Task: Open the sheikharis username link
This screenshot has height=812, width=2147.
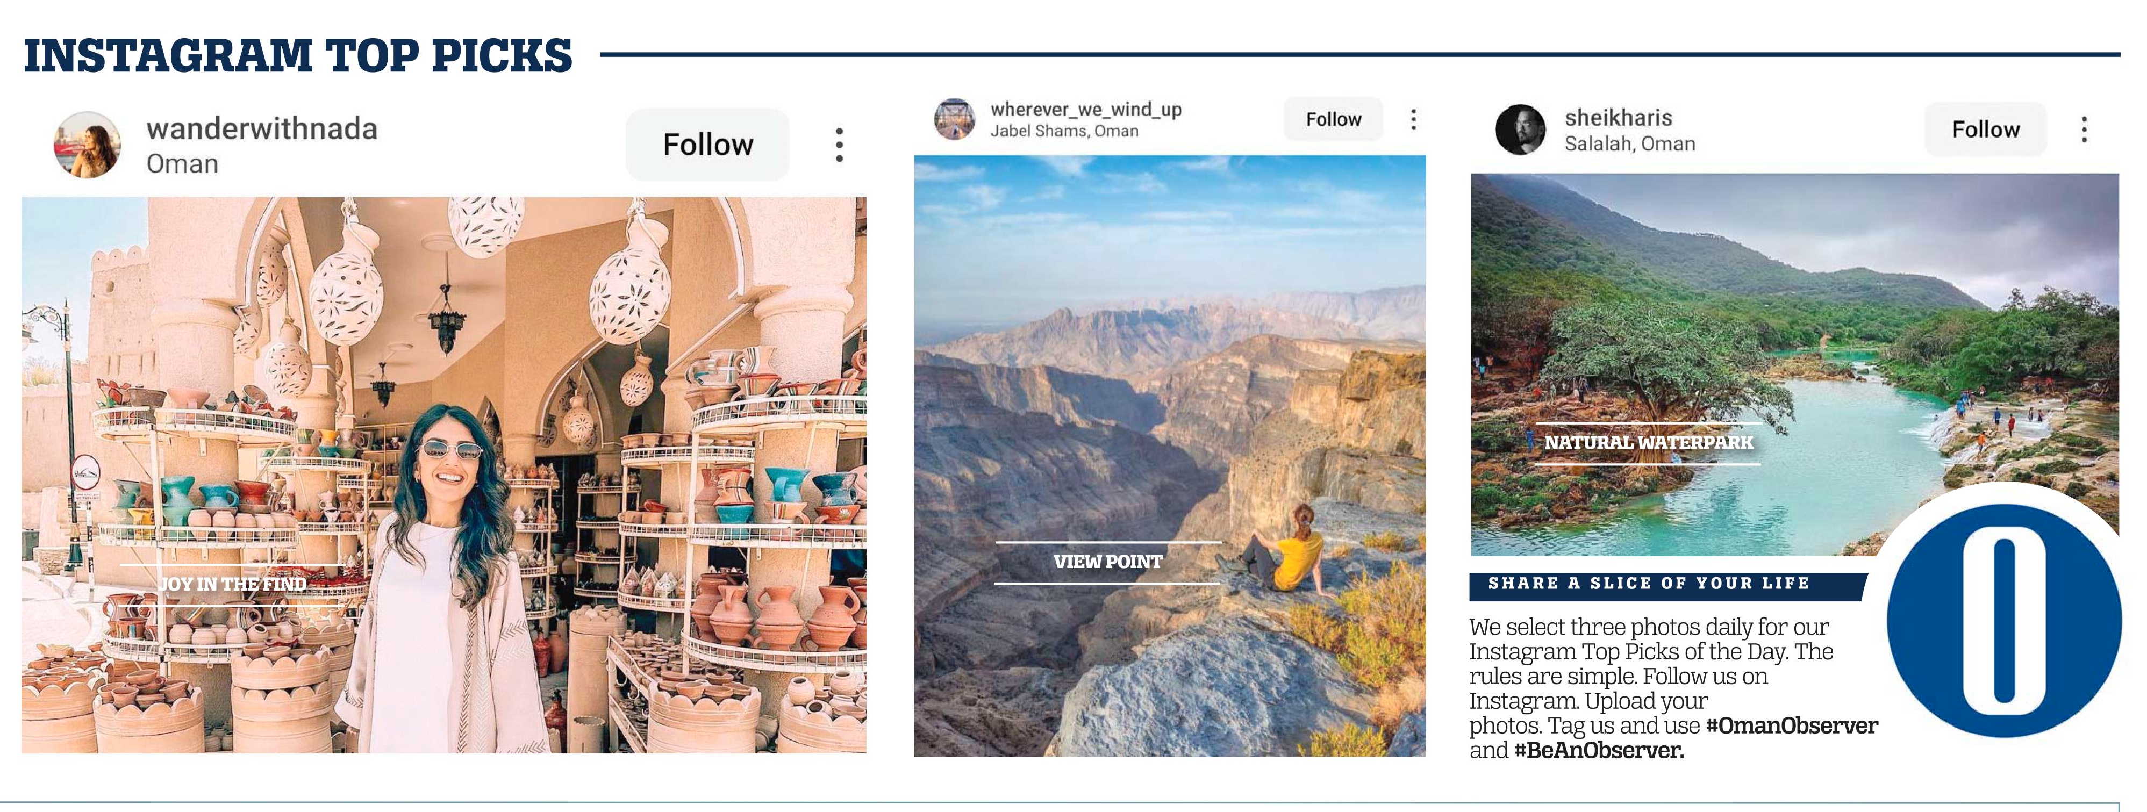Action: tap(1619, 118)
